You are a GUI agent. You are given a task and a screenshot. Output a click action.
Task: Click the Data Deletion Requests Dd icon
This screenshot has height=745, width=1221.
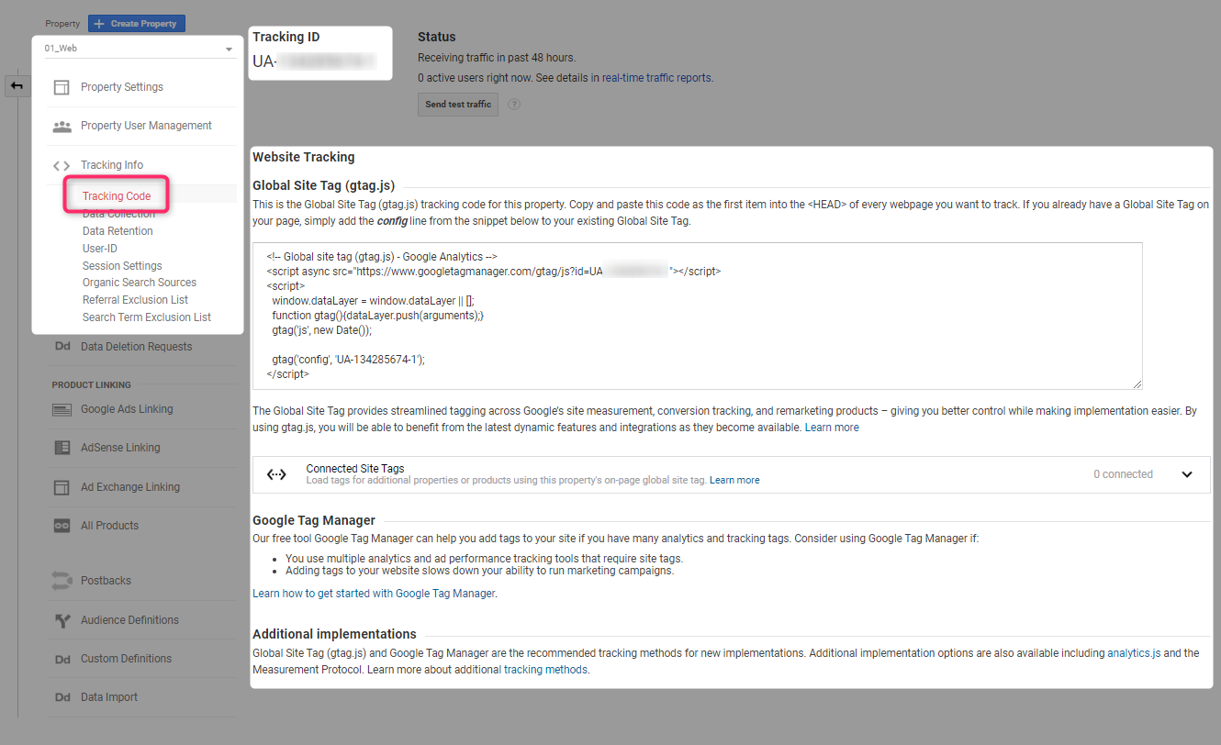[x=62, y=347]
